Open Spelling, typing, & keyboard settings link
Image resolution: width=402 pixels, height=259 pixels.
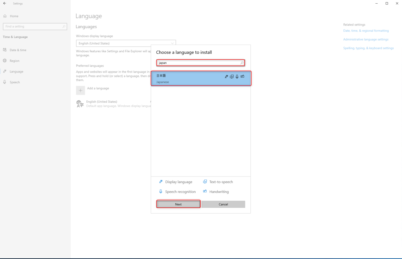coord(368,48)
